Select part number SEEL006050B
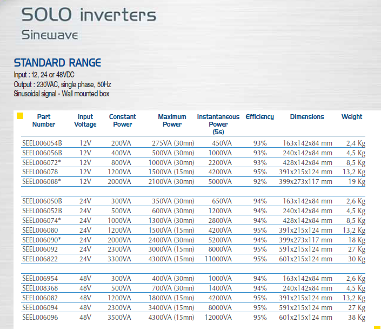381x329 pixels. click(42, 201)
